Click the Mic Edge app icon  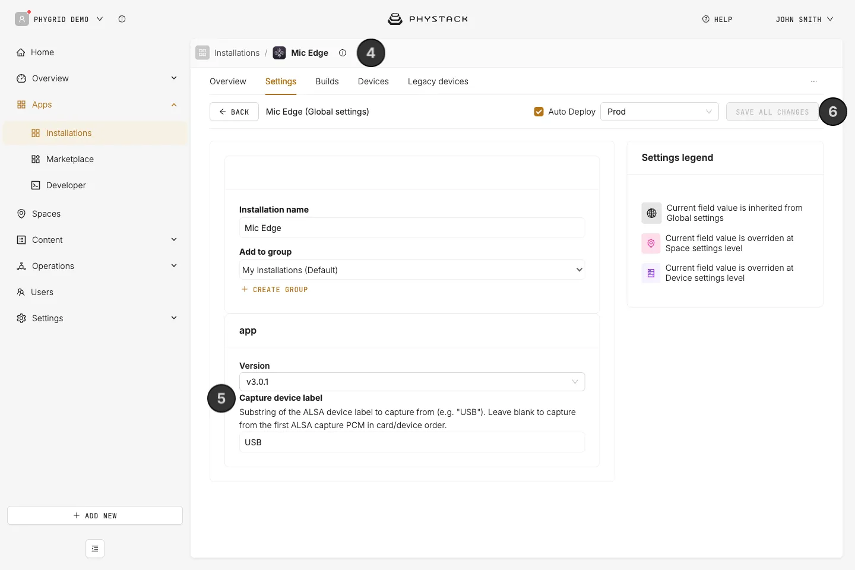[279, 53]
